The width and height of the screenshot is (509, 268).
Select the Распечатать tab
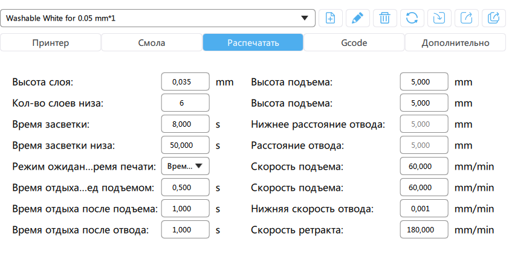point(253,42)
